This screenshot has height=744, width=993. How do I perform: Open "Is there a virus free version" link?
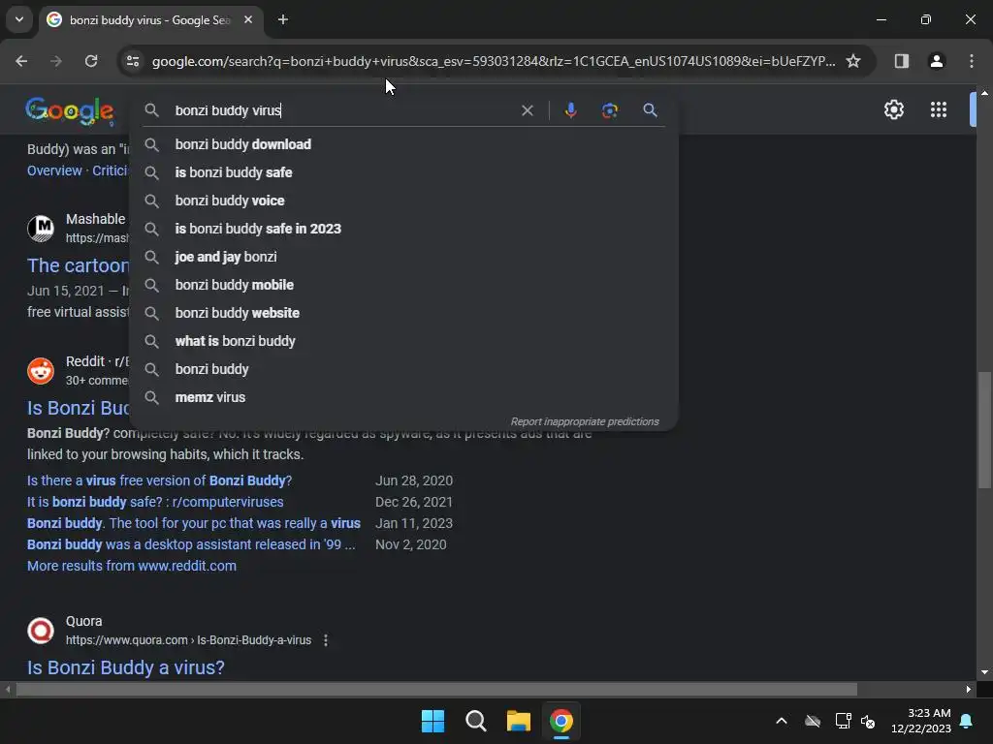click(x=160, y=480)
